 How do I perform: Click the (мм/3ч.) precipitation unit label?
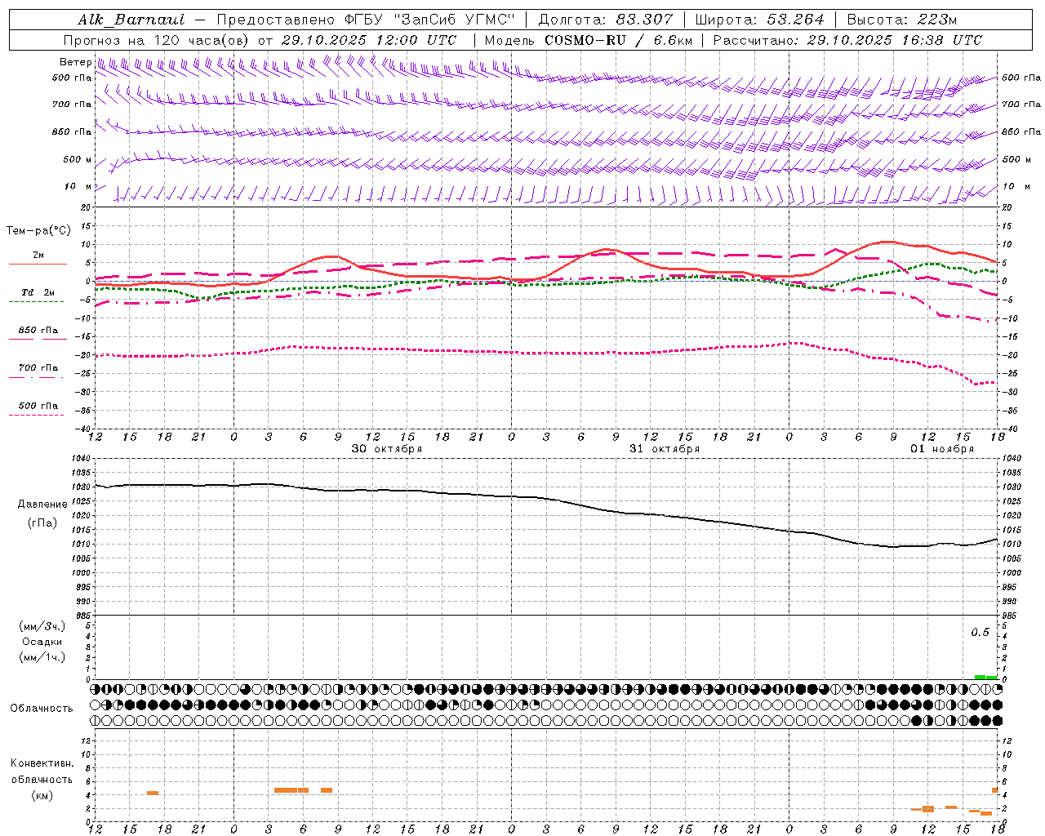click(42, 627)
